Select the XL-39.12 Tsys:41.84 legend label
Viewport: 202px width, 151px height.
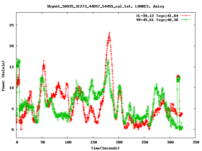pos(157,16)
